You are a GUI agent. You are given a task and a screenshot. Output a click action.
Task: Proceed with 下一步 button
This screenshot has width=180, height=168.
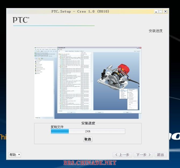[143, 155]
